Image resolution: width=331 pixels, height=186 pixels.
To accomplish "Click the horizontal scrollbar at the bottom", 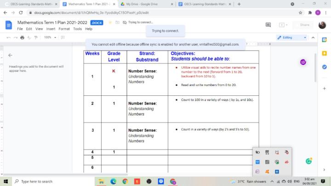I will pyautogui.click(x=65, y=174).
